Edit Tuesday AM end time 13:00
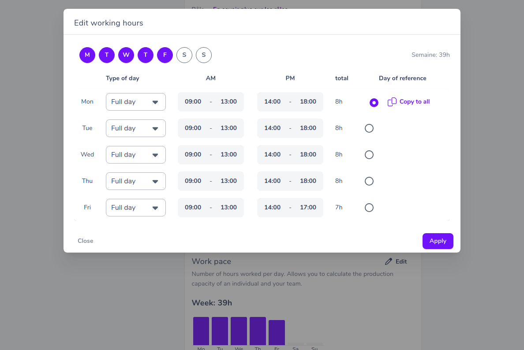524x350 pixels. [228, 128]
